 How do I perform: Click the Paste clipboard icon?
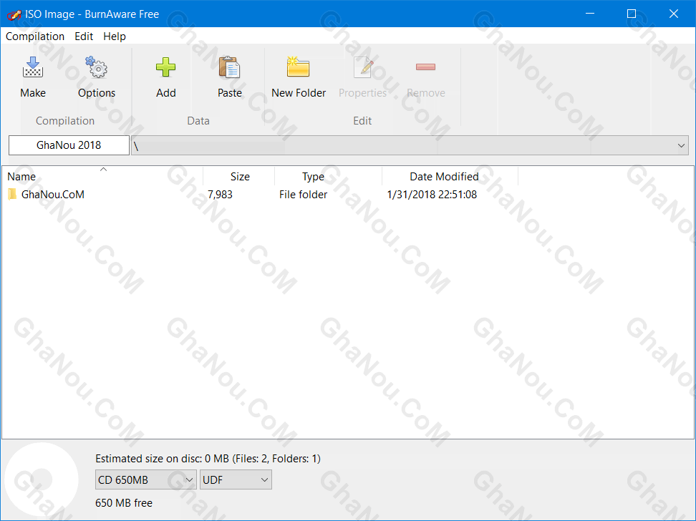(229, 67)
